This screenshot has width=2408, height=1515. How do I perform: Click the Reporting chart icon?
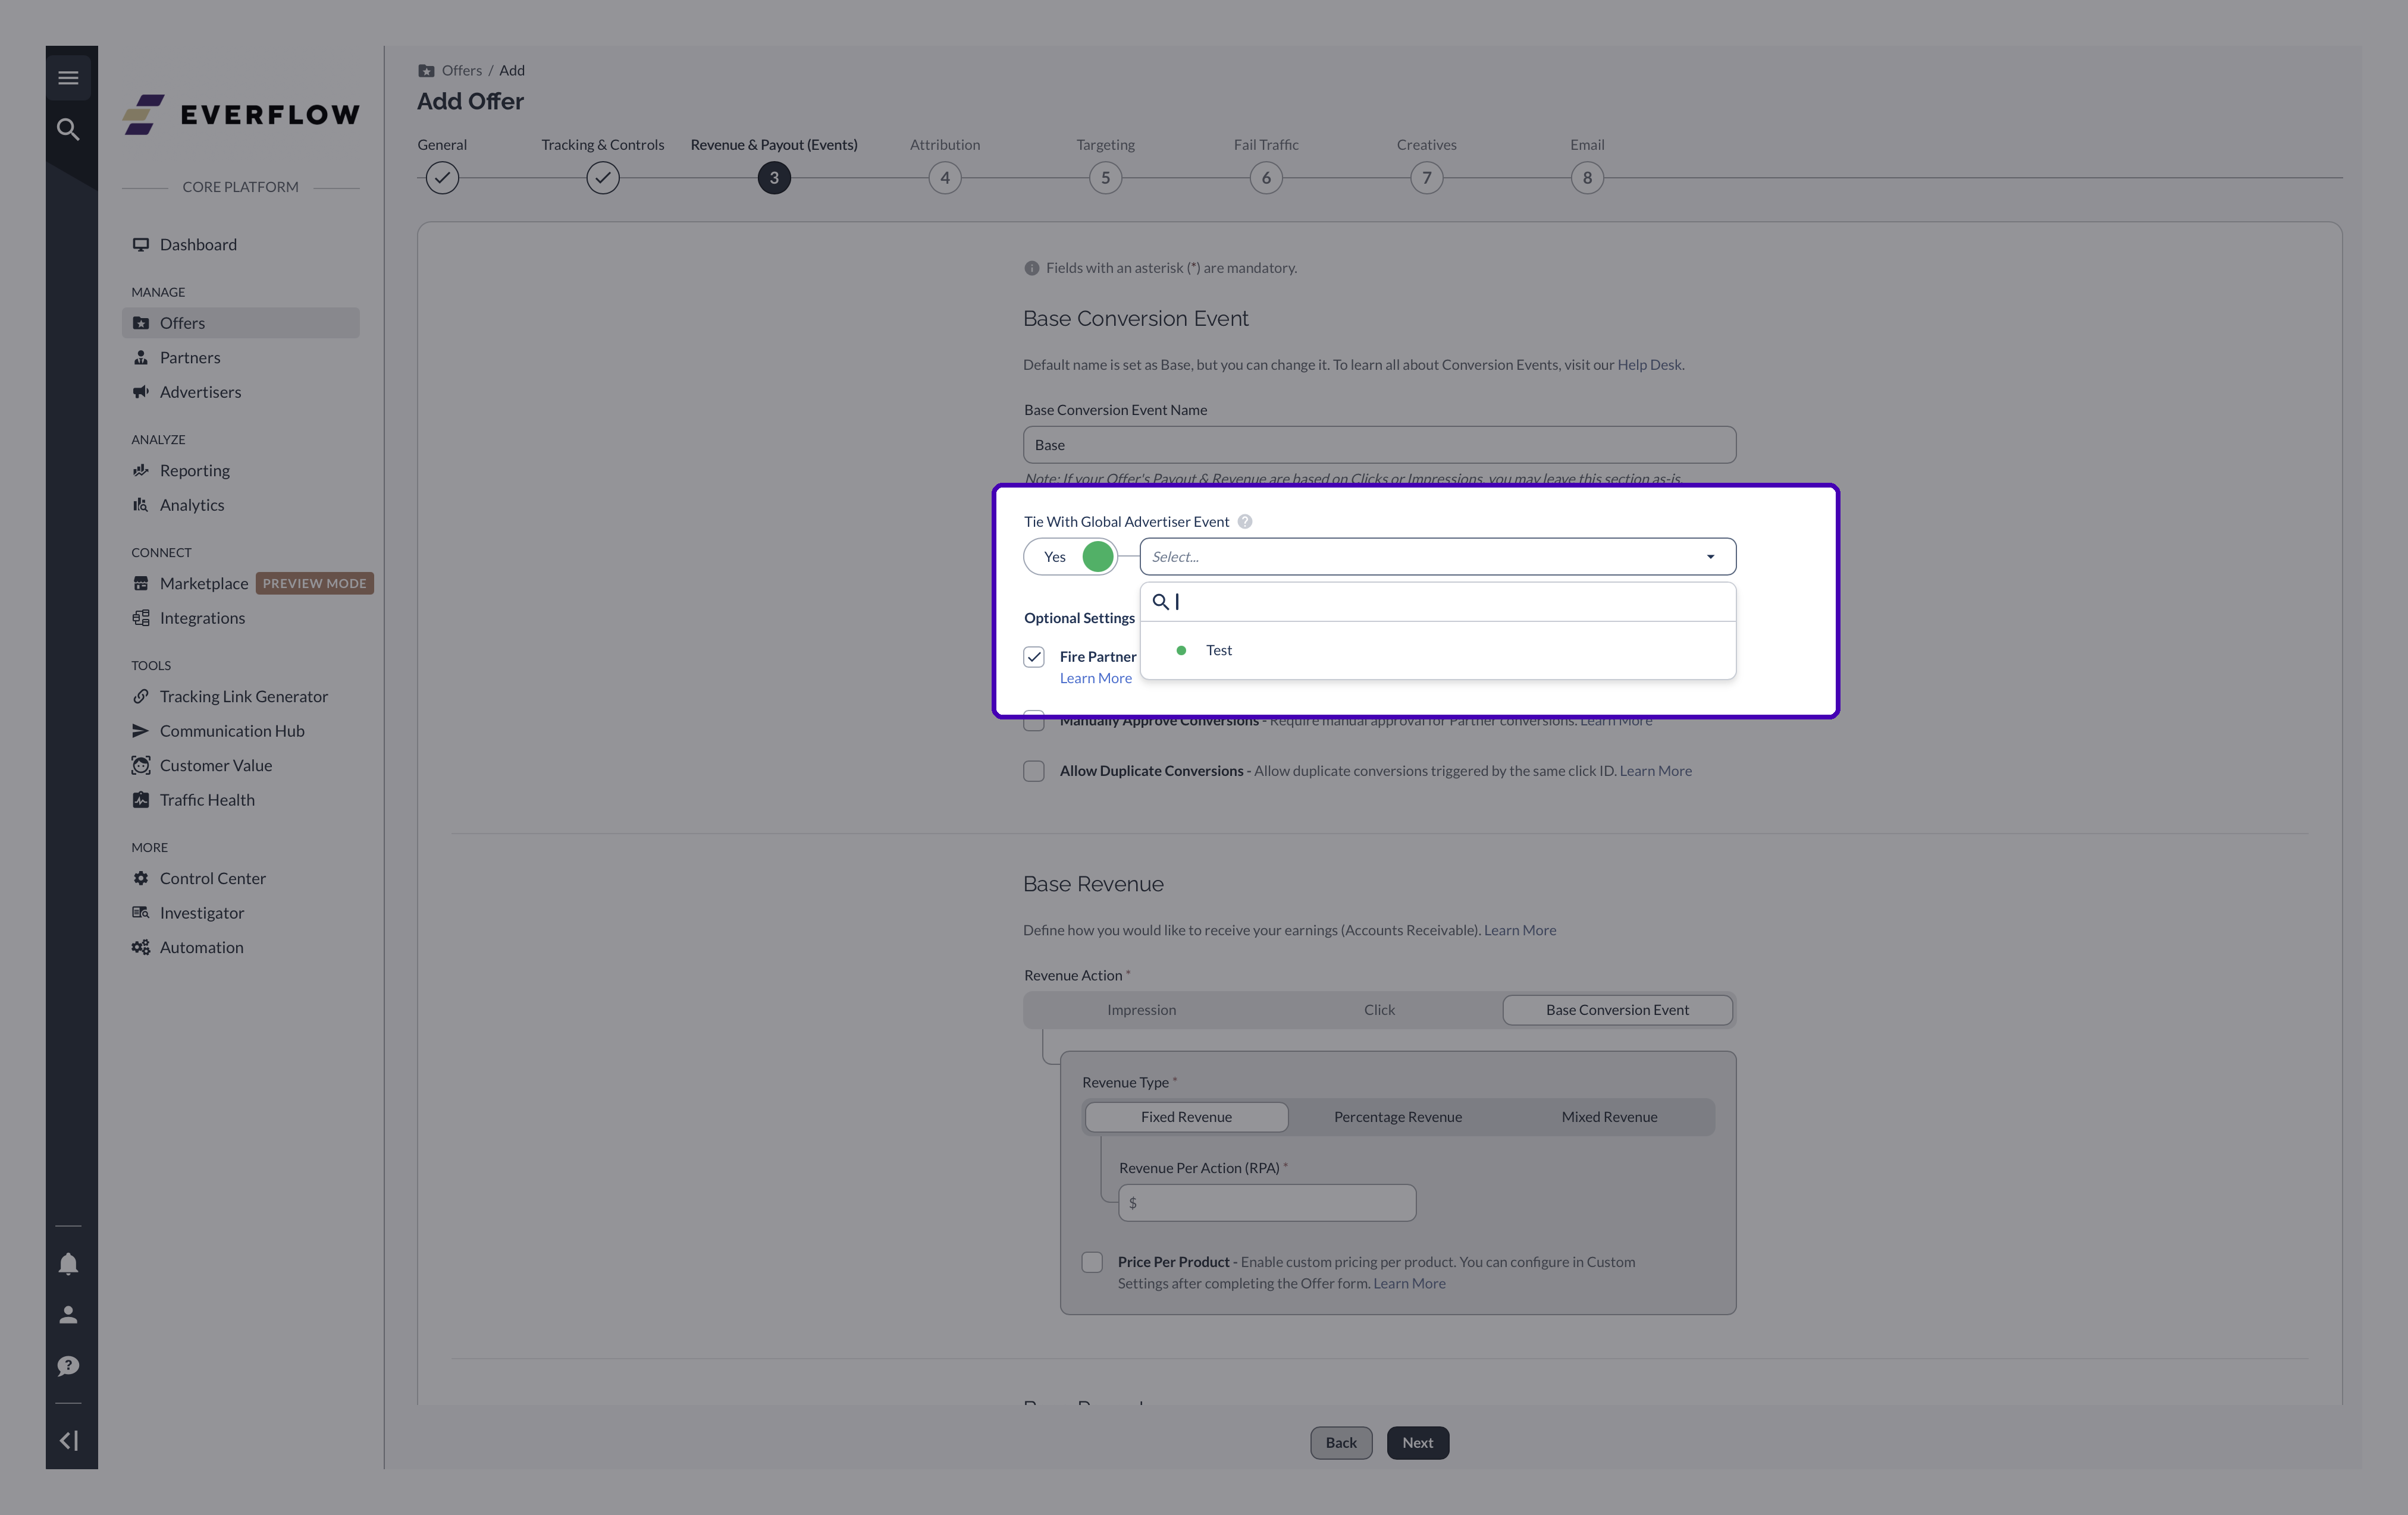click(141, 471)
